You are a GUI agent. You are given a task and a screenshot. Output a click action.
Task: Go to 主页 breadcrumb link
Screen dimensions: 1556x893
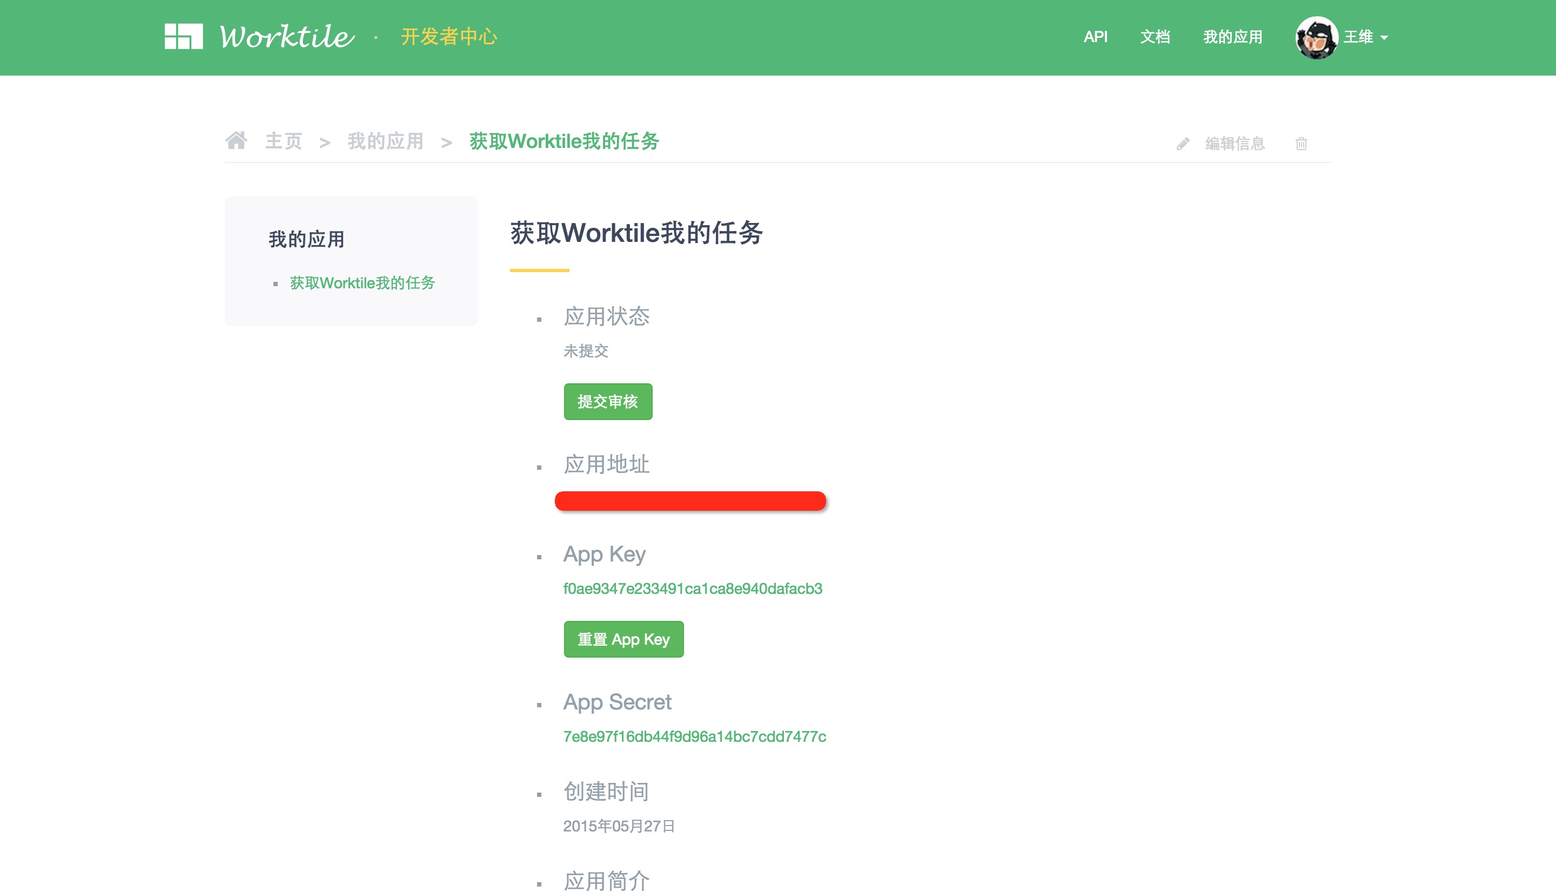click(284, 141)
